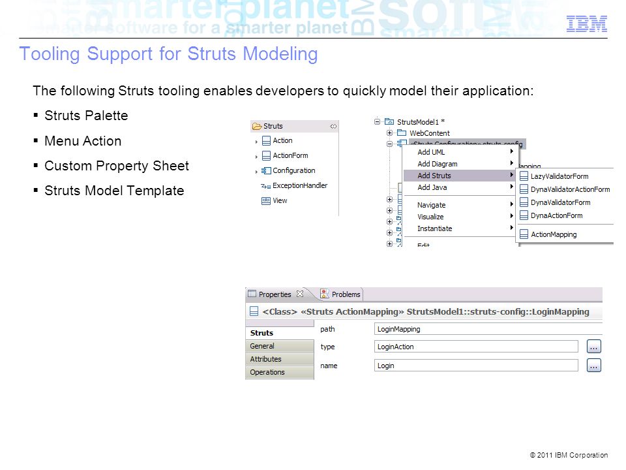The height and width of the screenshot is (470, 626).
Task: Choose DynaActionForm from the submenu
Action: coord(565,215)
